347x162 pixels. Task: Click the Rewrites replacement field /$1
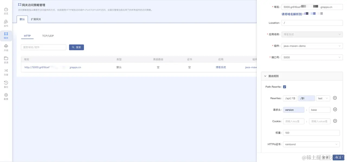pyautogui.click(x=307, y=98)
